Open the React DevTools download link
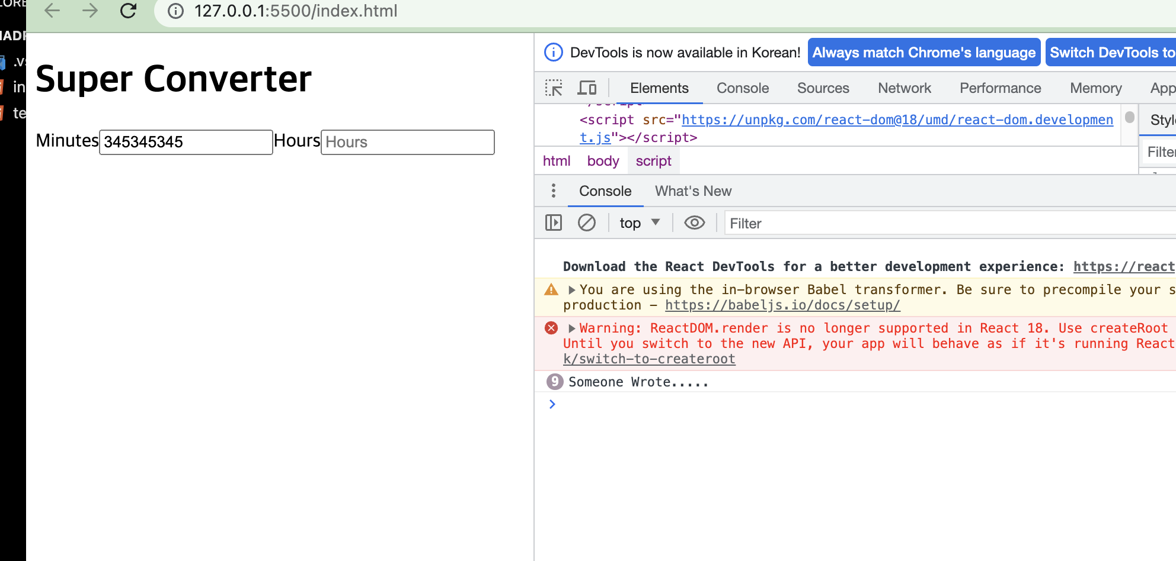The image size is (1176, 561). [x=1124, y=267]
